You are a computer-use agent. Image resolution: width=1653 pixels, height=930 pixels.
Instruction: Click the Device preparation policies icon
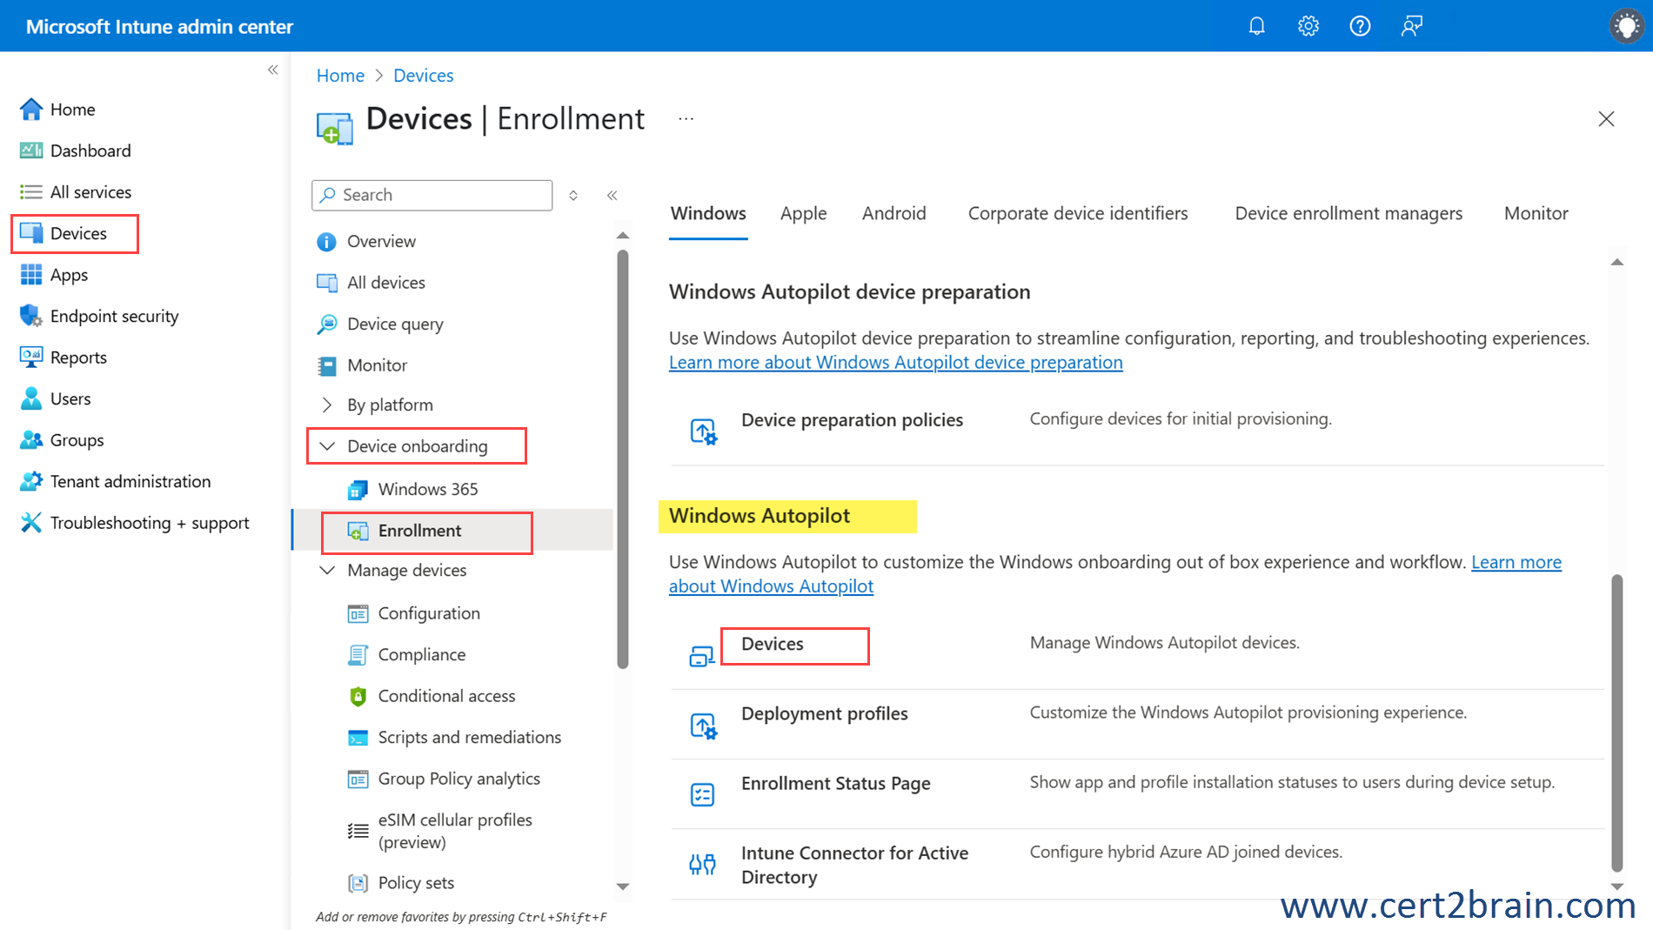[703, 432]
